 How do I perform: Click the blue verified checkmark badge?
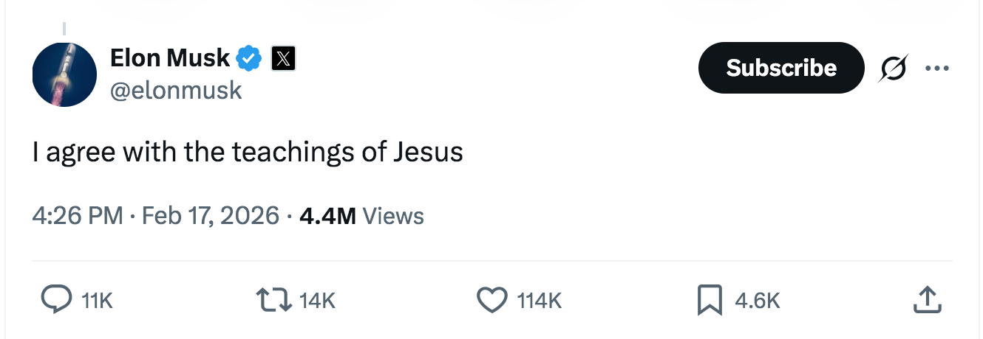point(249,57)
